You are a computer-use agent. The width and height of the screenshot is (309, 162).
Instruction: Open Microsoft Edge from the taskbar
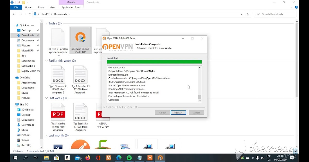(119, 158)
